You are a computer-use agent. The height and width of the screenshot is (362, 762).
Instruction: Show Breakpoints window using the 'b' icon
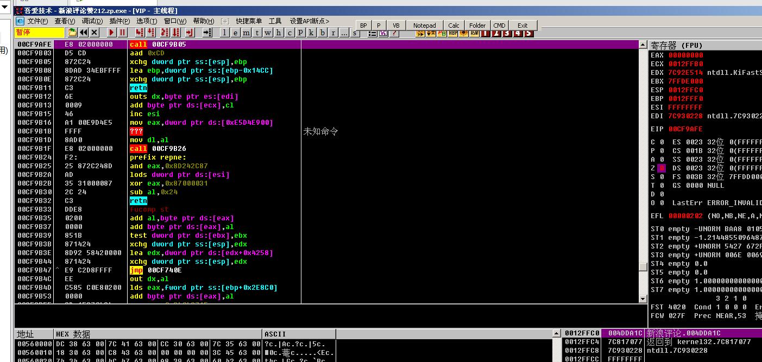click(x=321, y=33)
